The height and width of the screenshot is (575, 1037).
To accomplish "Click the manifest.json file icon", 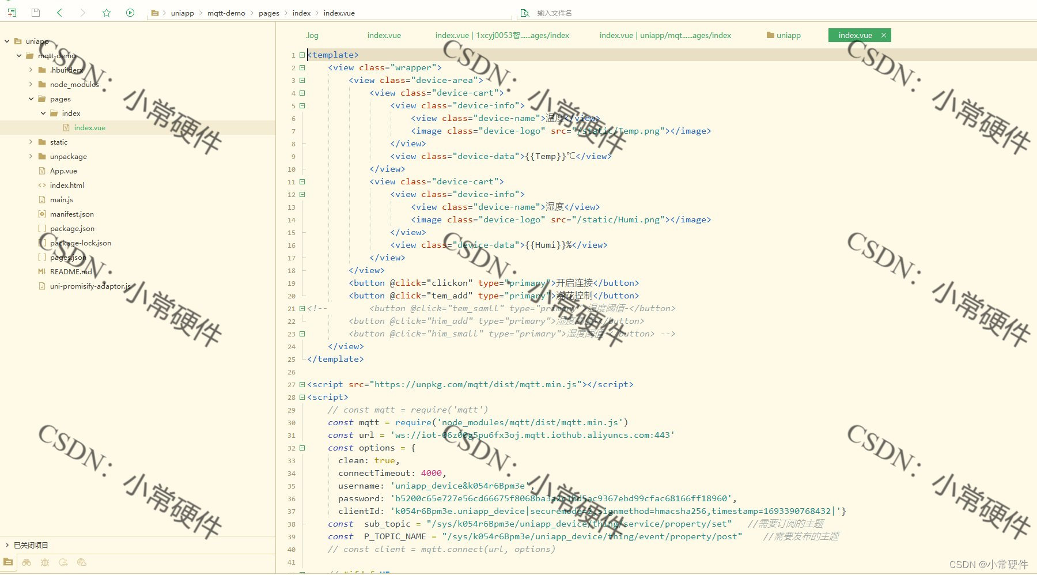I will tap(42, 214).
